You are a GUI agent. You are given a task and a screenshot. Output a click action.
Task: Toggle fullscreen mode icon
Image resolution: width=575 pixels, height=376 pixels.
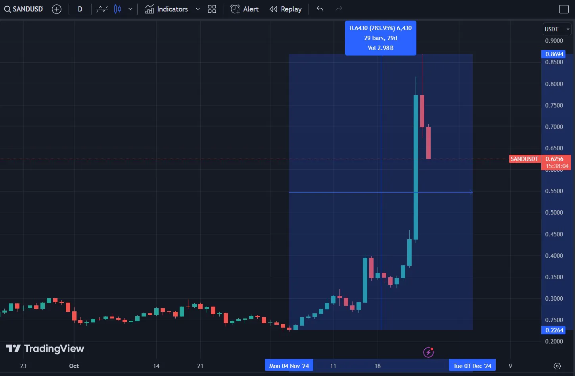pyautogui.click(x=563, y=9)
